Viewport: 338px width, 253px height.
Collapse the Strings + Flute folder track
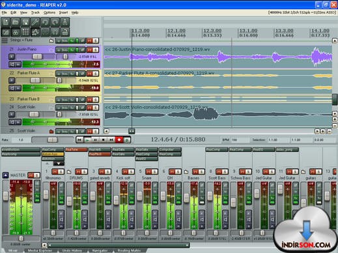point(51,40)
